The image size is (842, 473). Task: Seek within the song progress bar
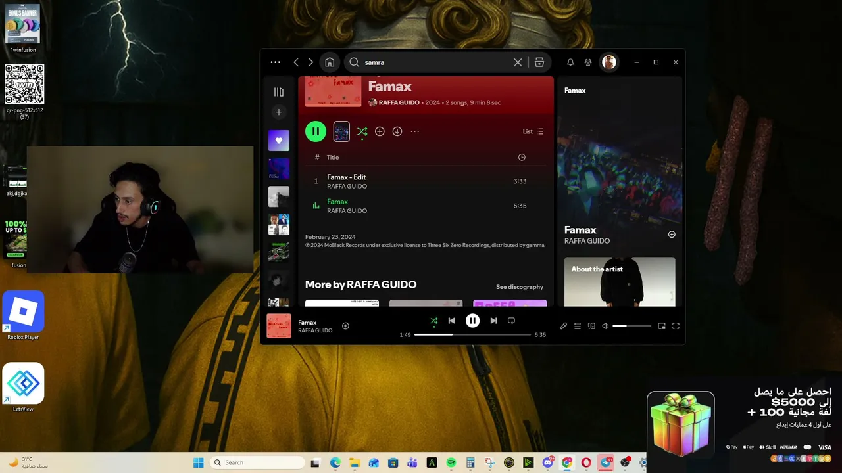[x=472, y=334]
